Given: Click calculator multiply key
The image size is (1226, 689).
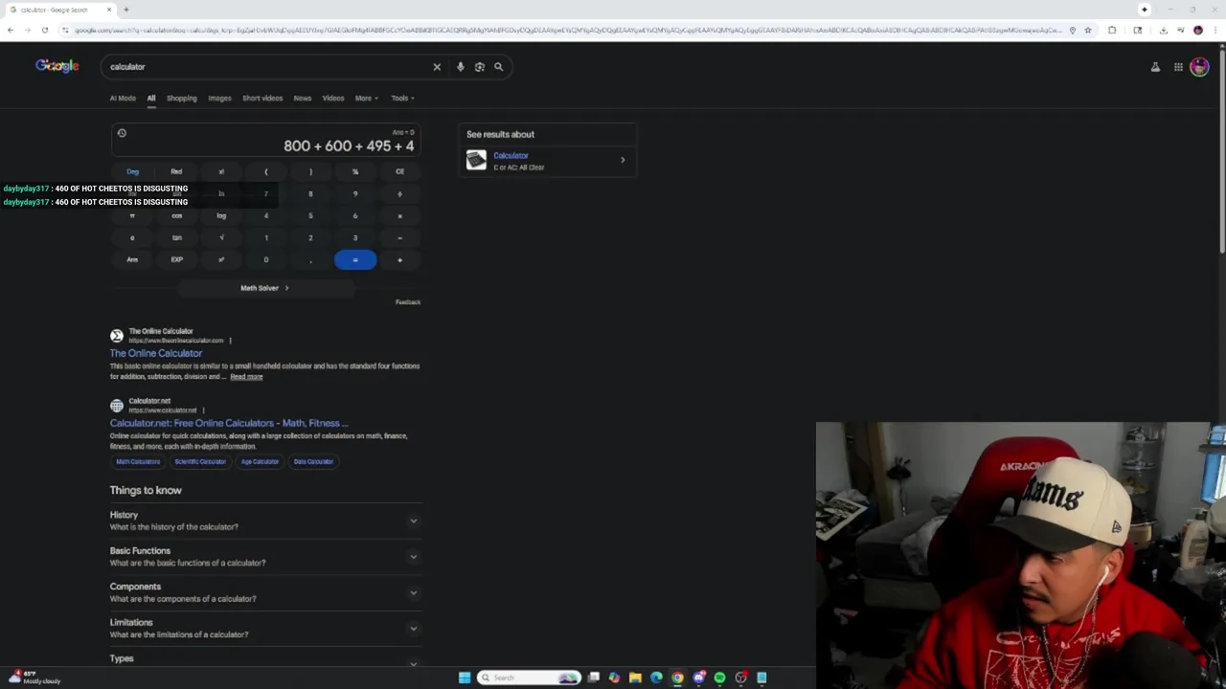Looking at the screenshot, I should [399, 215].
